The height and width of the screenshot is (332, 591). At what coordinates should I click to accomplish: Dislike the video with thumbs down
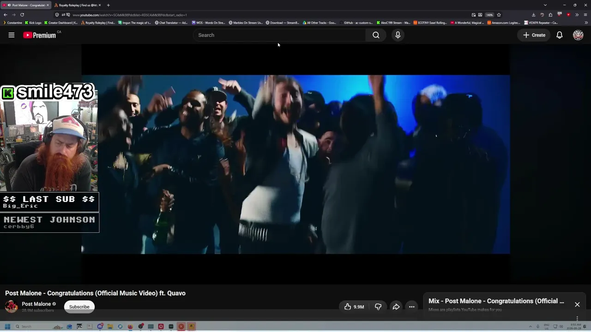click(x=378, y=307)
